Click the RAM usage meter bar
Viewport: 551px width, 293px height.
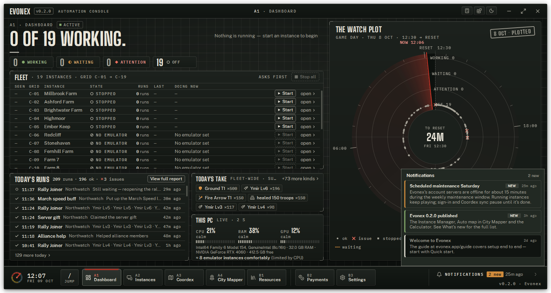(258, 242)
